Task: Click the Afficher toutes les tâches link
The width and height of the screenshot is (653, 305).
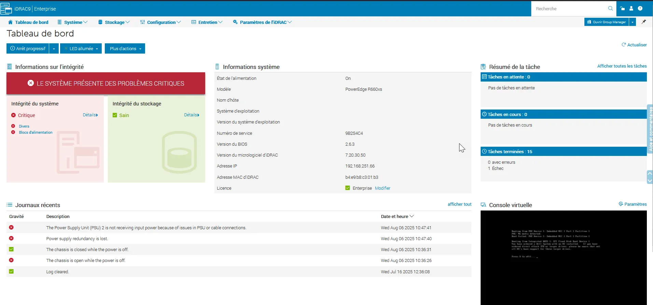Action: point(622,66)
